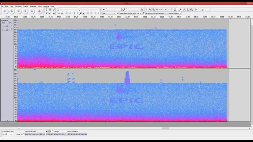Zoom out on the timeline

click(184, 9)
